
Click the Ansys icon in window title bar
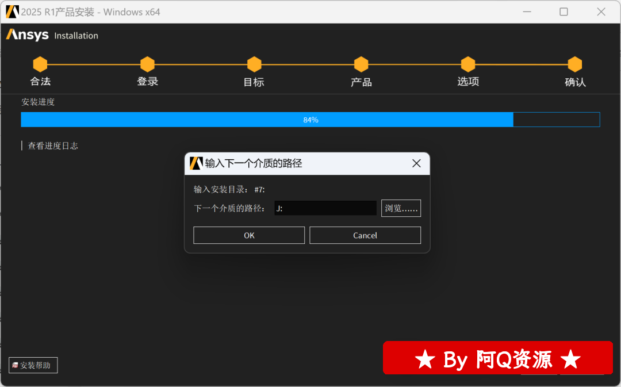(x=12, y=12)
